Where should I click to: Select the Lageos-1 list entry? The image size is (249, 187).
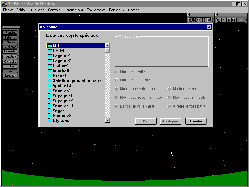(76, 56)
